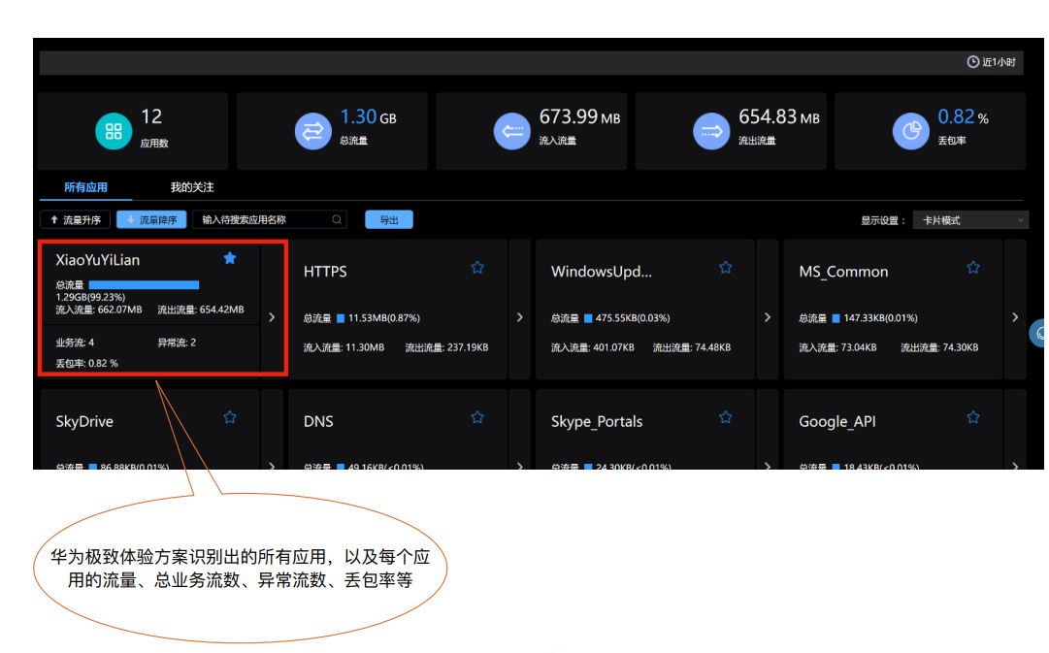Sort by 流量升序 ascending traffic
Viewport: 1049px width, 653px height.
tap(75, 219)
